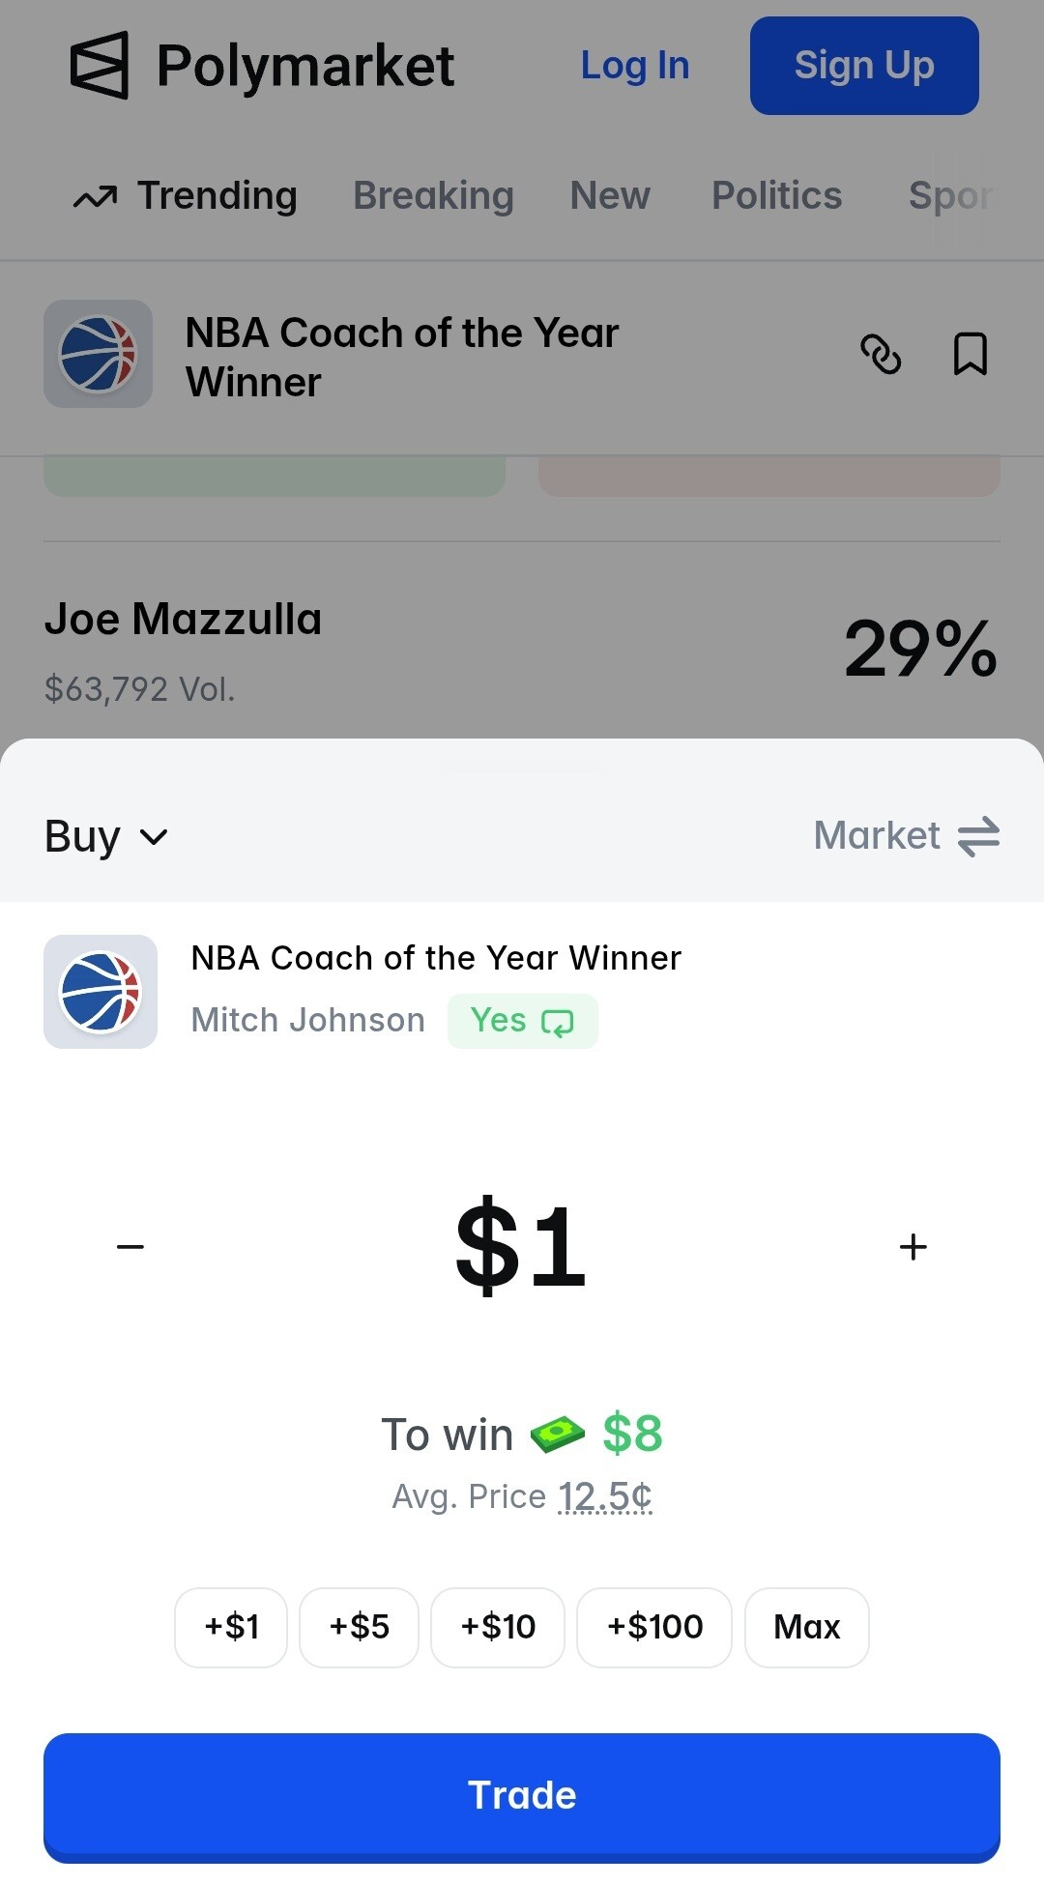Click the blue Trade button
The height and width of the screenshot is (1885, 1044).
click(x=522, y=1797)
